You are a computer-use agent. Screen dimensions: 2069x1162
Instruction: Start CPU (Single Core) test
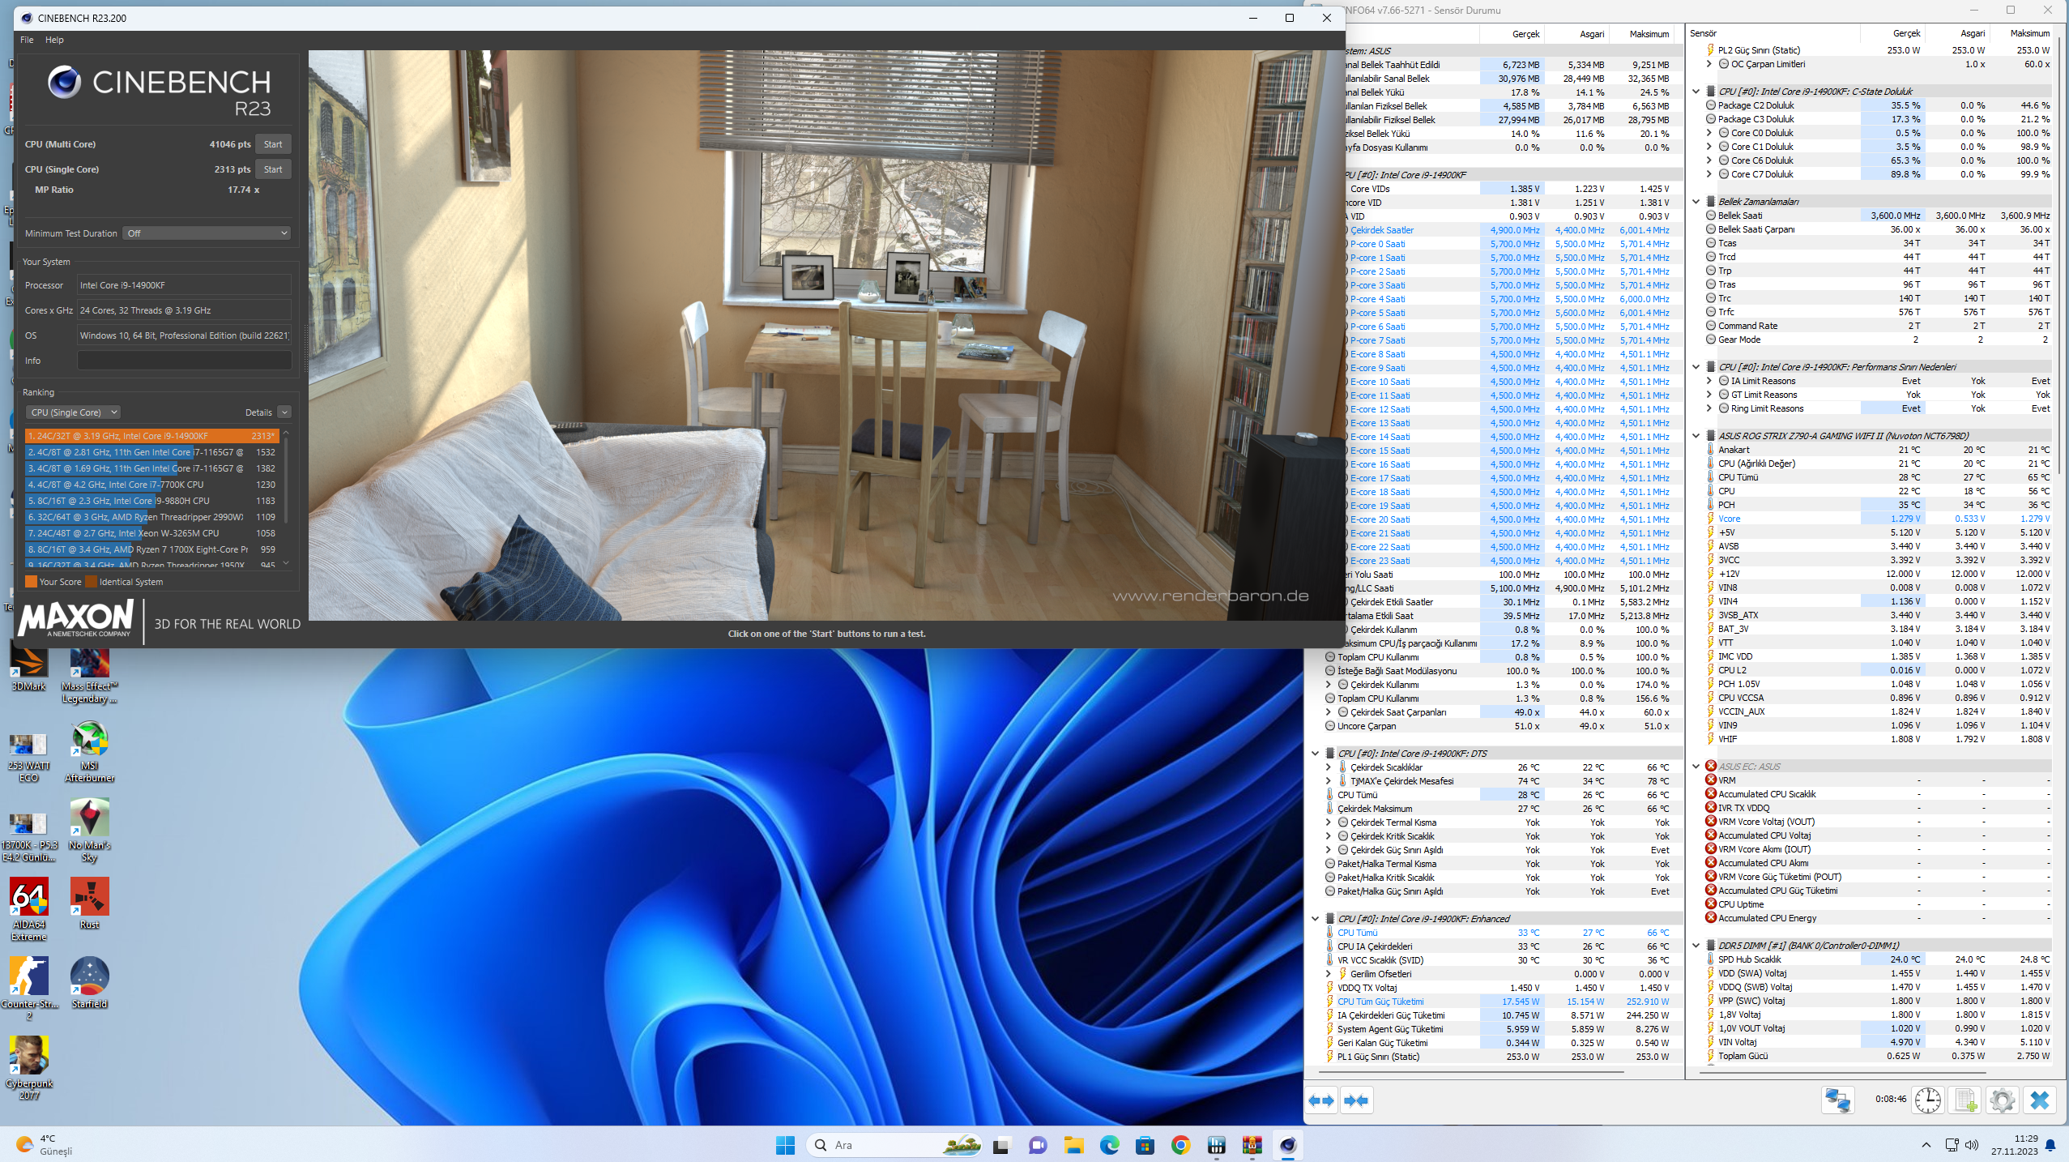[273, 169]
